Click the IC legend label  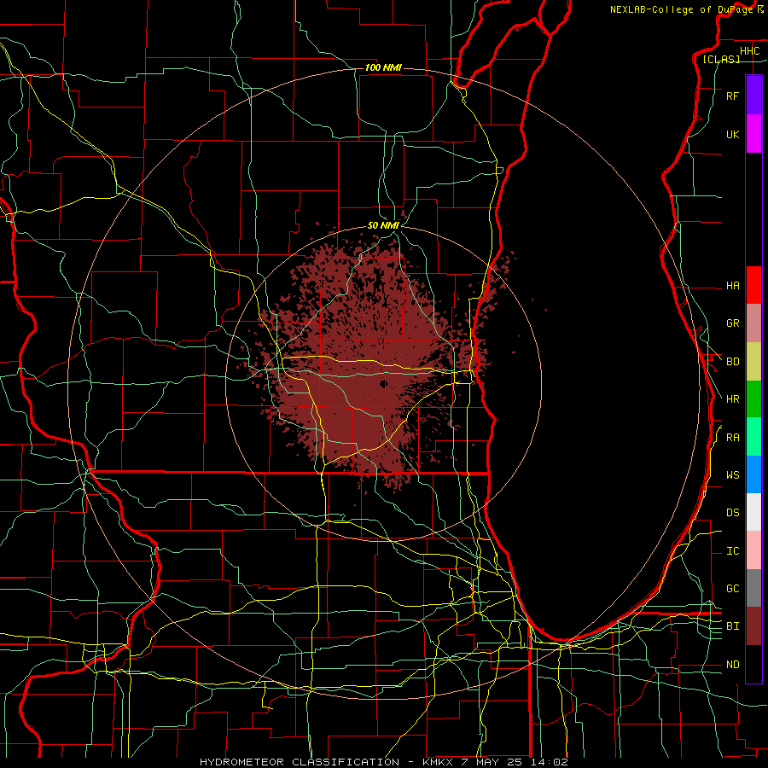point(732,551)
